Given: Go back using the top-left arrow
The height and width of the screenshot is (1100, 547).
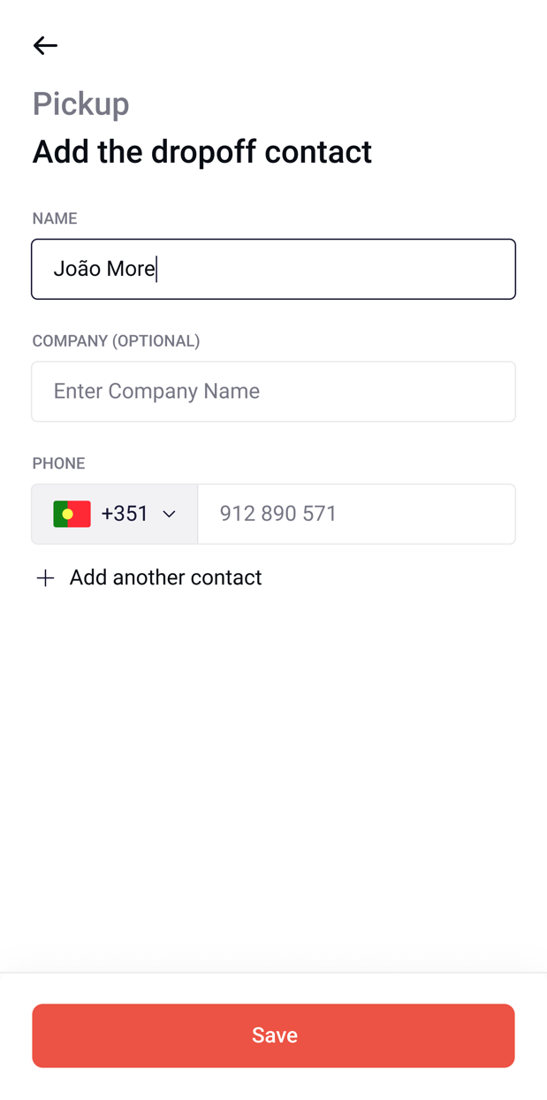Looking at the screenshot, I should pos(45,45).
